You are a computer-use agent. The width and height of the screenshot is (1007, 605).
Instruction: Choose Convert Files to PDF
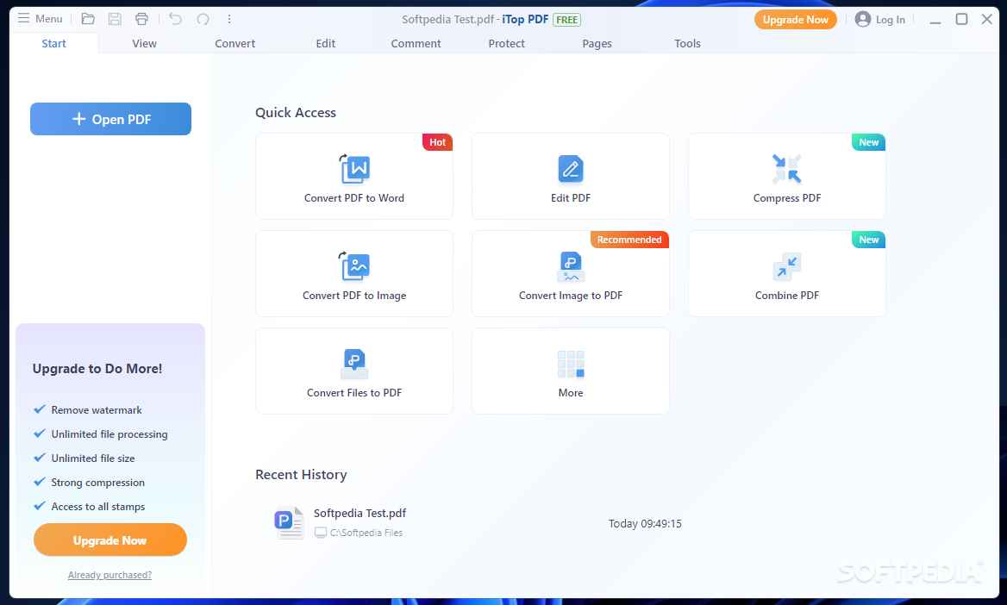coord(353,371)
